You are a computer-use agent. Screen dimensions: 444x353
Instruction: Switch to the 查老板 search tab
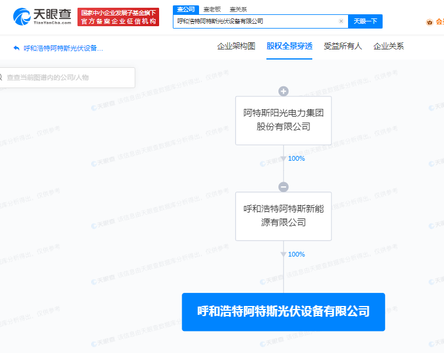tap(212, 9)
